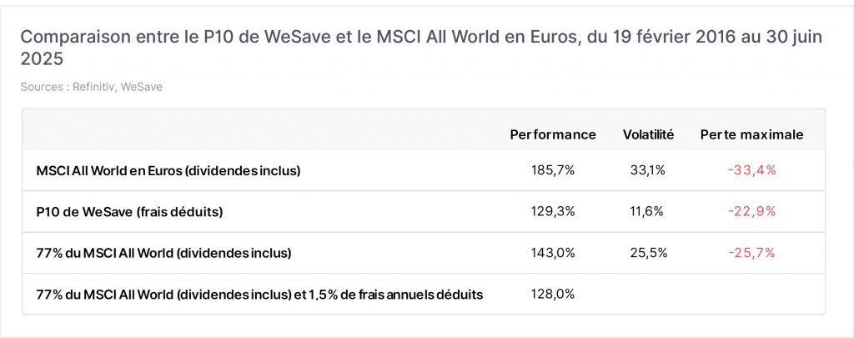
Task: Click the 143,0% performance value
Action: pyautogui.click(x=553, y=254)
